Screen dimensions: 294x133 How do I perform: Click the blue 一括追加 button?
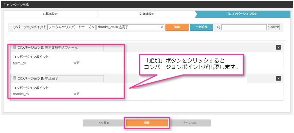coord(201,27)
